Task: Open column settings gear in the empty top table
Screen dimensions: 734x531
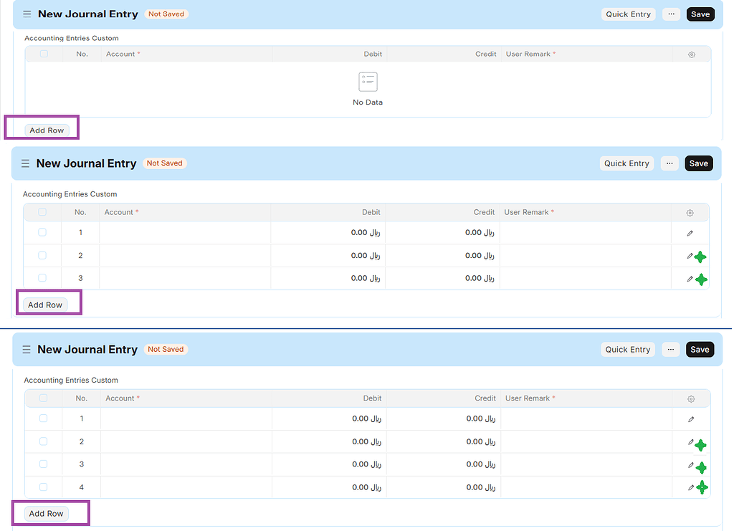Action: point(691,54)
